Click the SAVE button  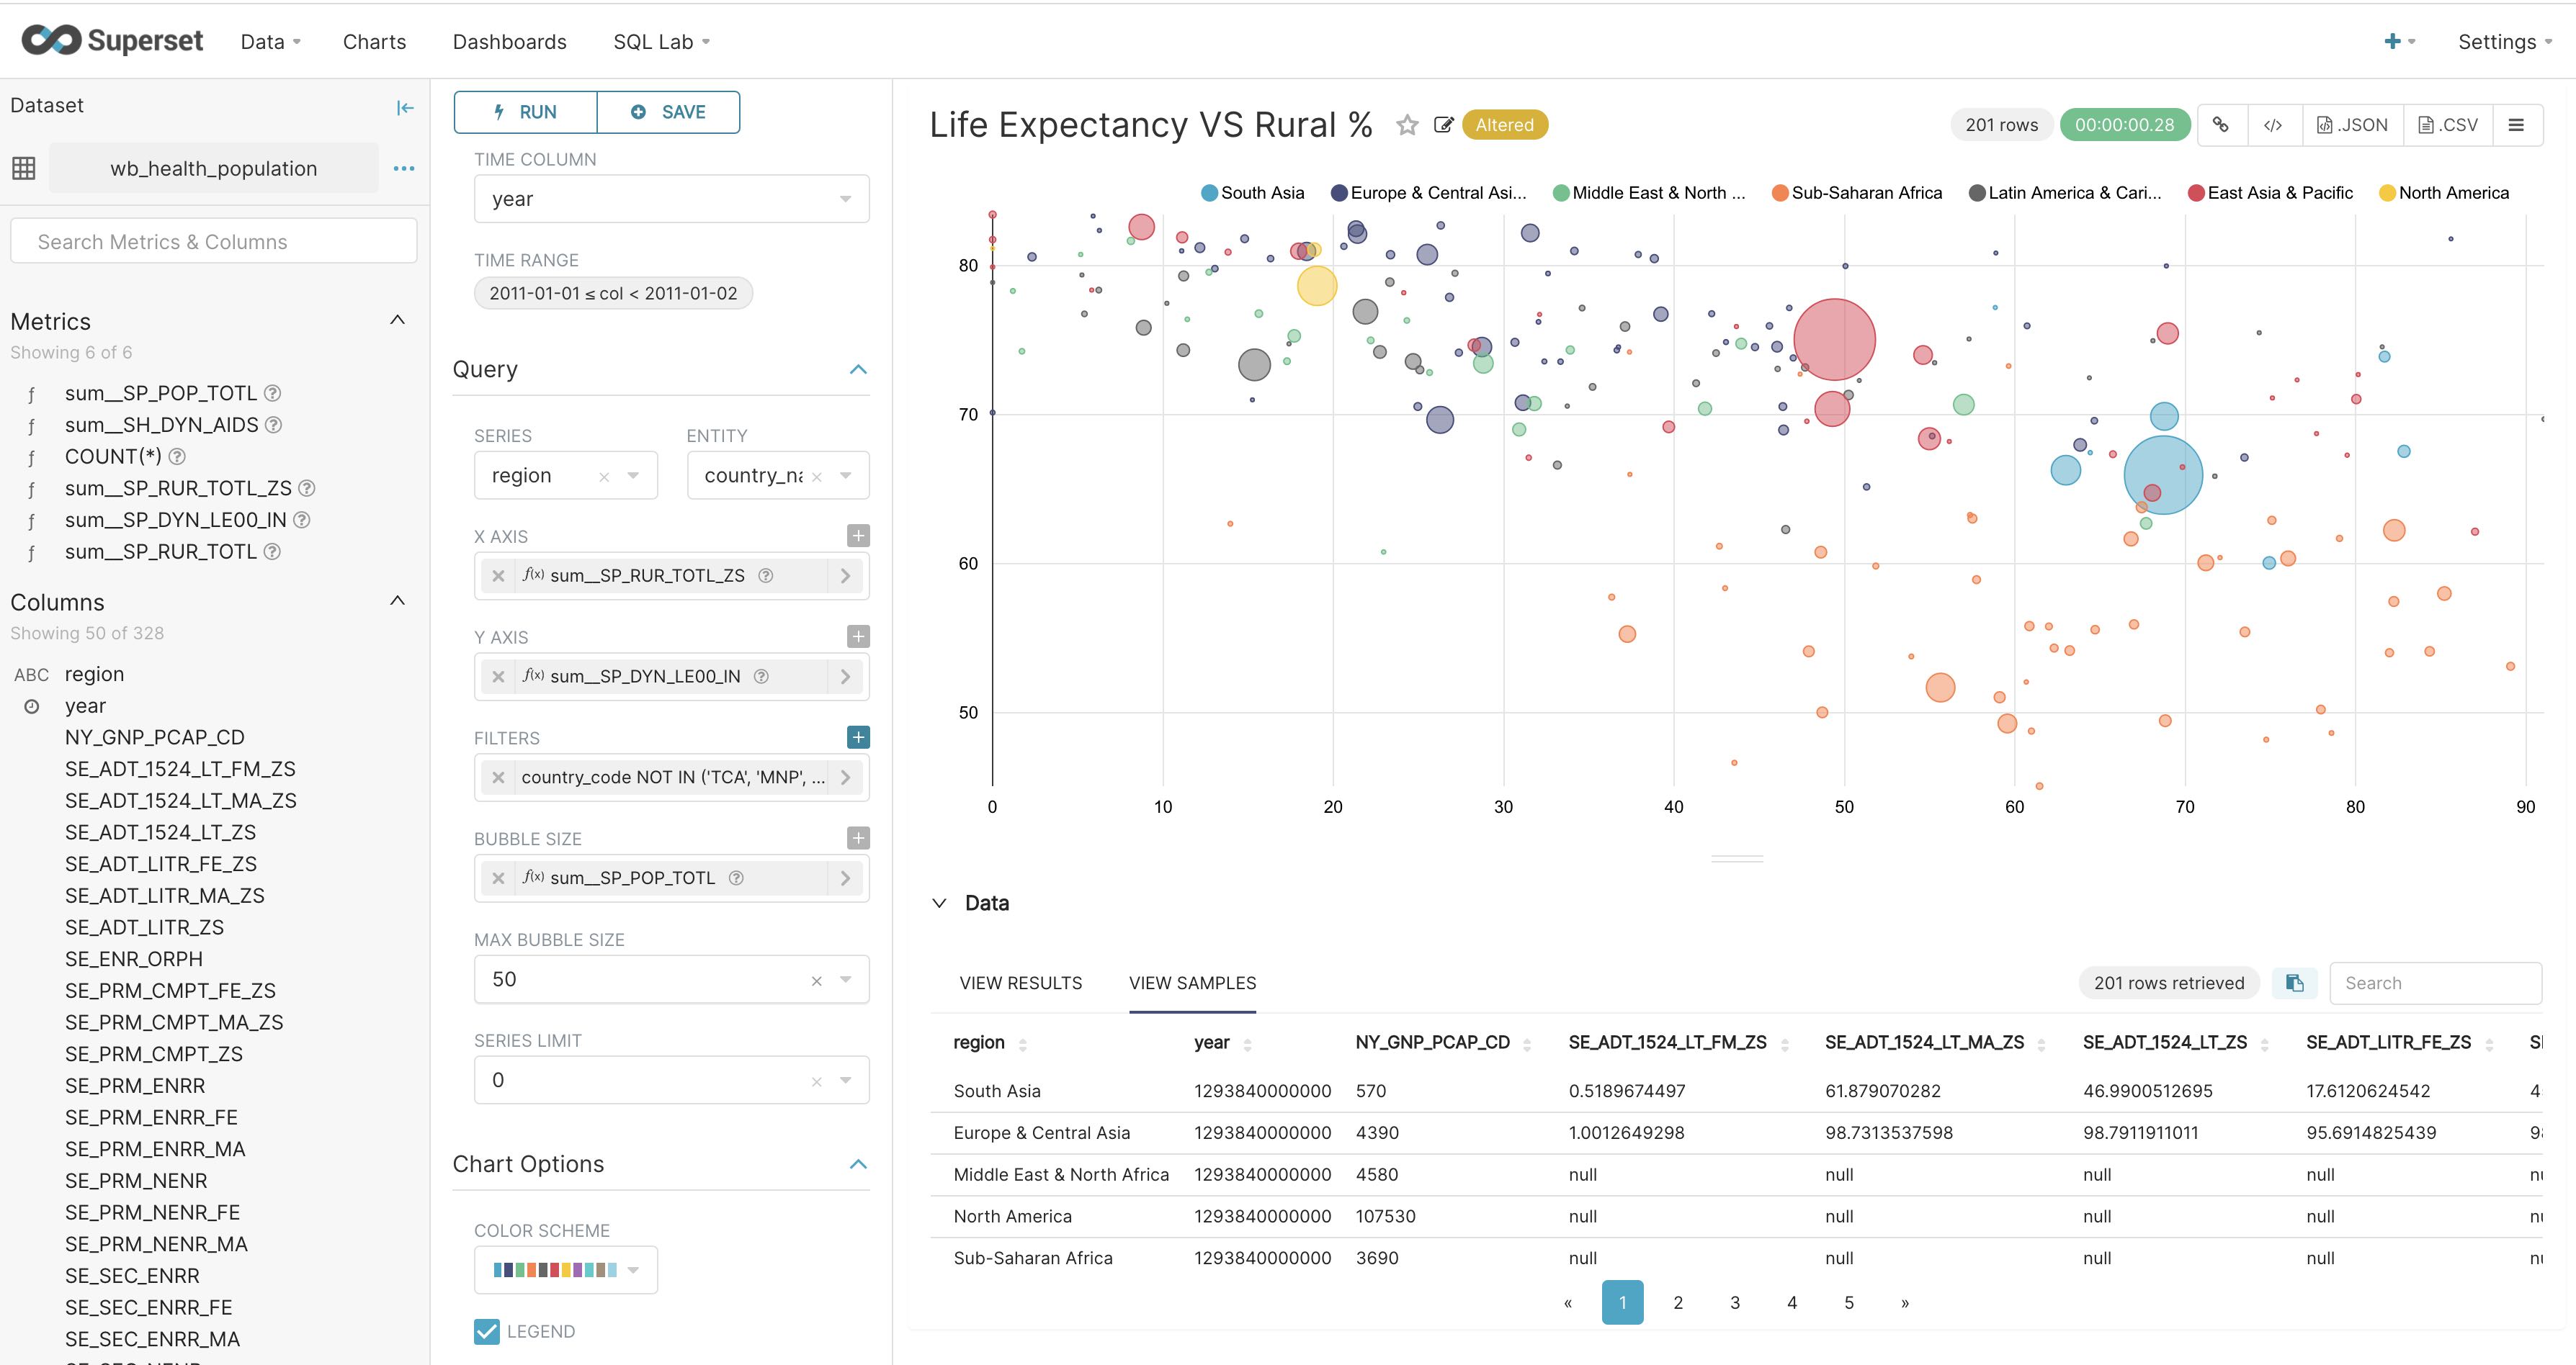pyautogui.click(x=668, y=112)
